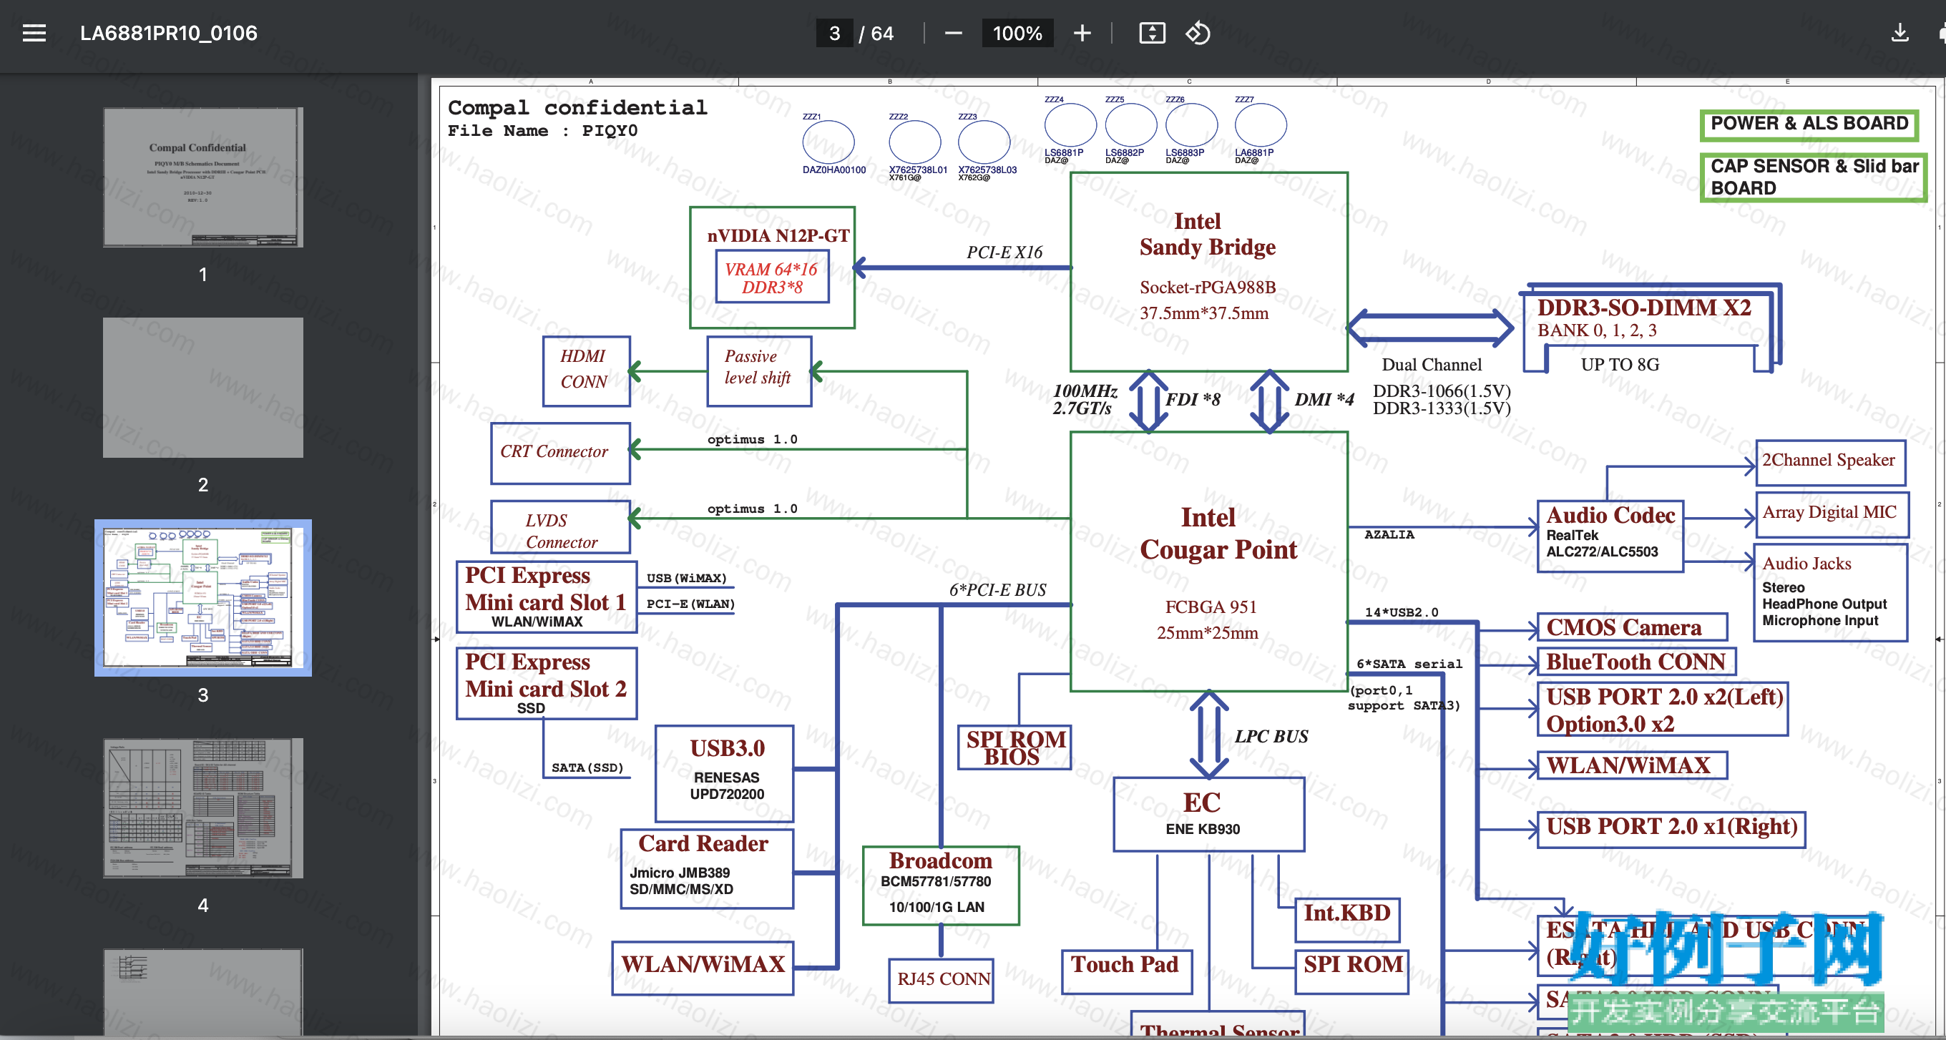Click the Dual Channel text
1946x1040 pixels.
point(1432,365)
